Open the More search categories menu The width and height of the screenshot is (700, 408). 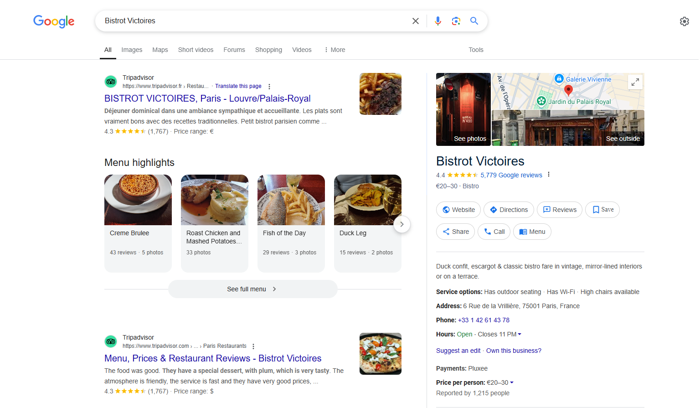pyautogui.click(x=334, y=50)
